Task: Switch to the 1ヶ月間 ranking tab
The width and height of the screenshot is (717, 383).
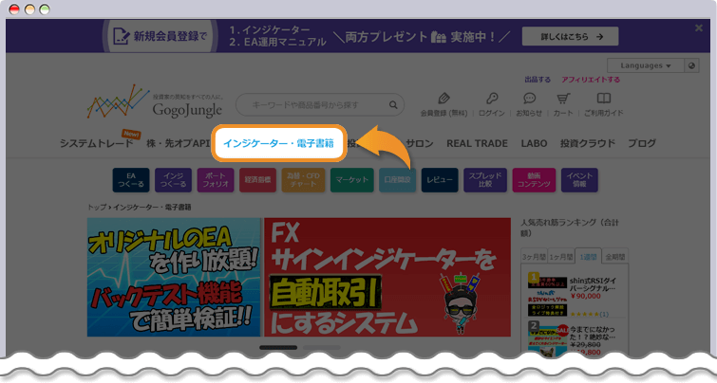Action: (x=561, y=257)
